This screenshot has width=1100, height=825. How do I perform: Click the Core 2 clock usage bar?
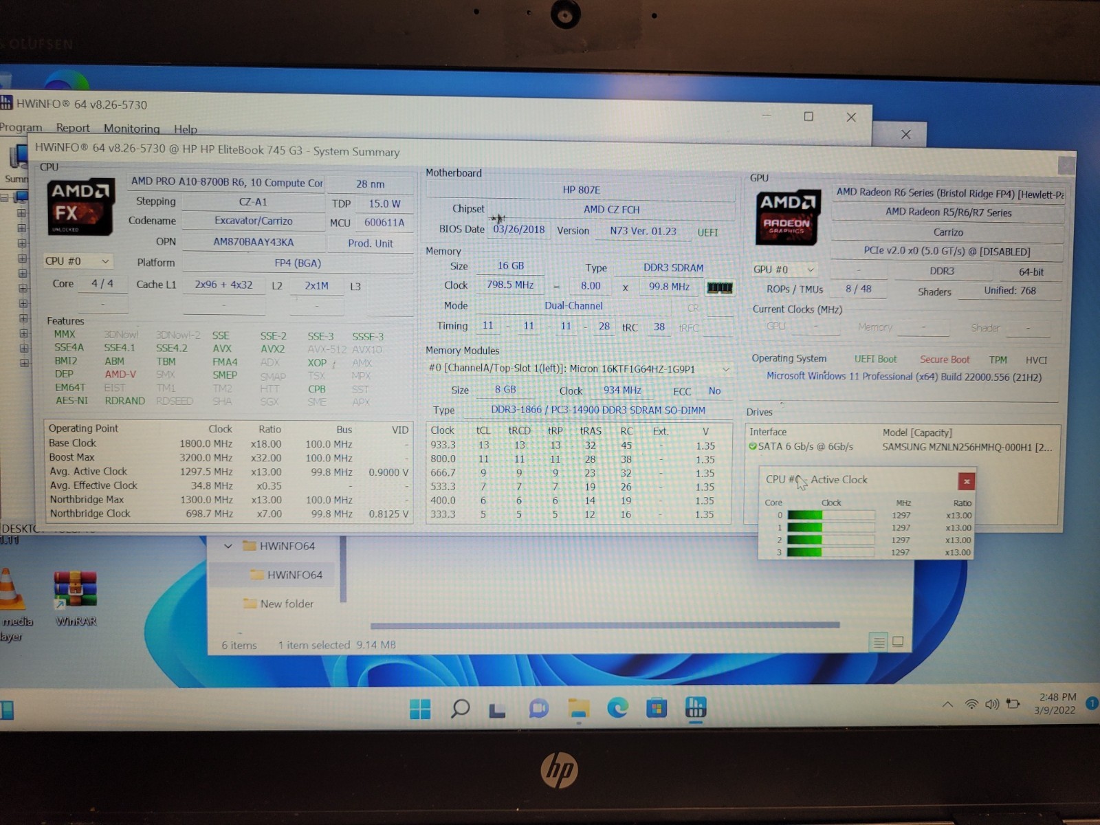[x=830, y=540]
